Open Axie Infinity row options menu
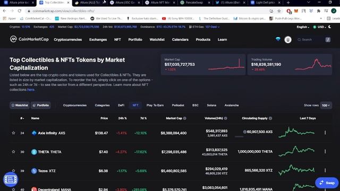Viewport: 340px width, 191px height. tap(325, 133)
